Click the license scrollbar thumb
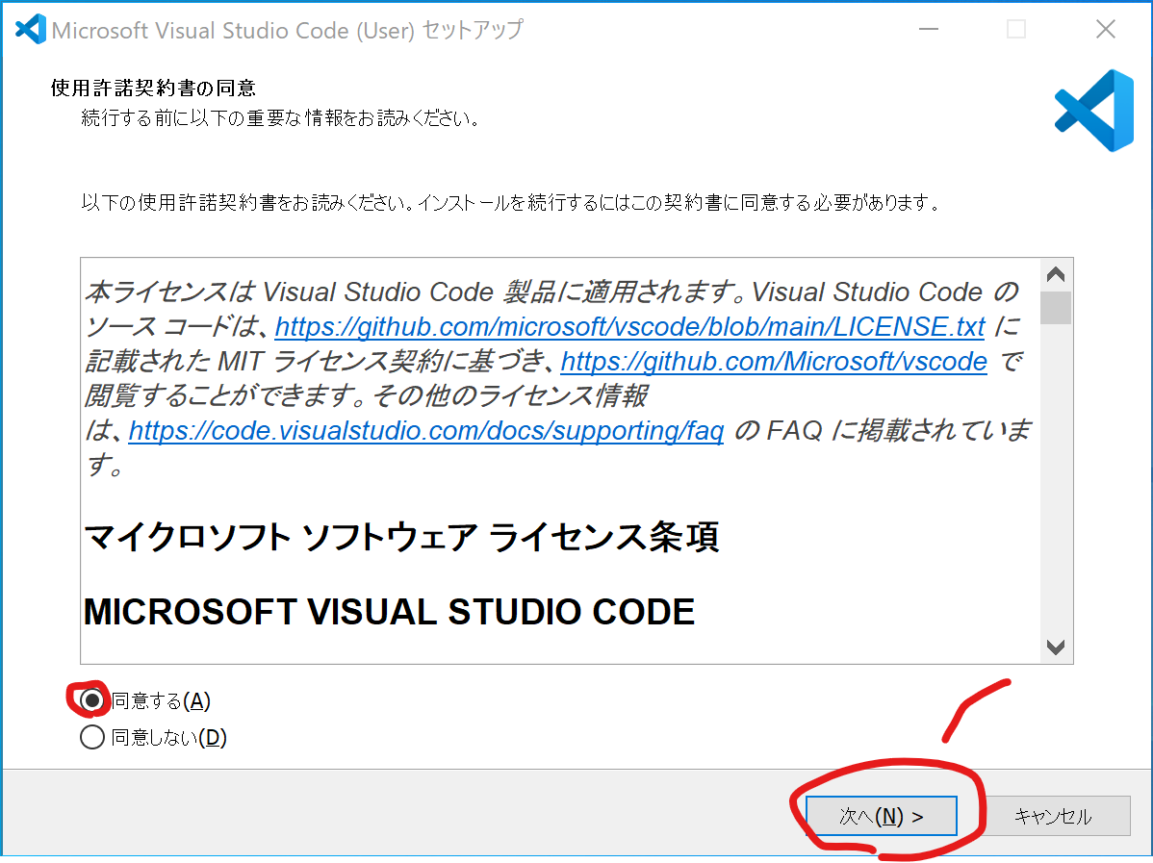Viewport: 1153px width, 863px height. coord(1056,307)
